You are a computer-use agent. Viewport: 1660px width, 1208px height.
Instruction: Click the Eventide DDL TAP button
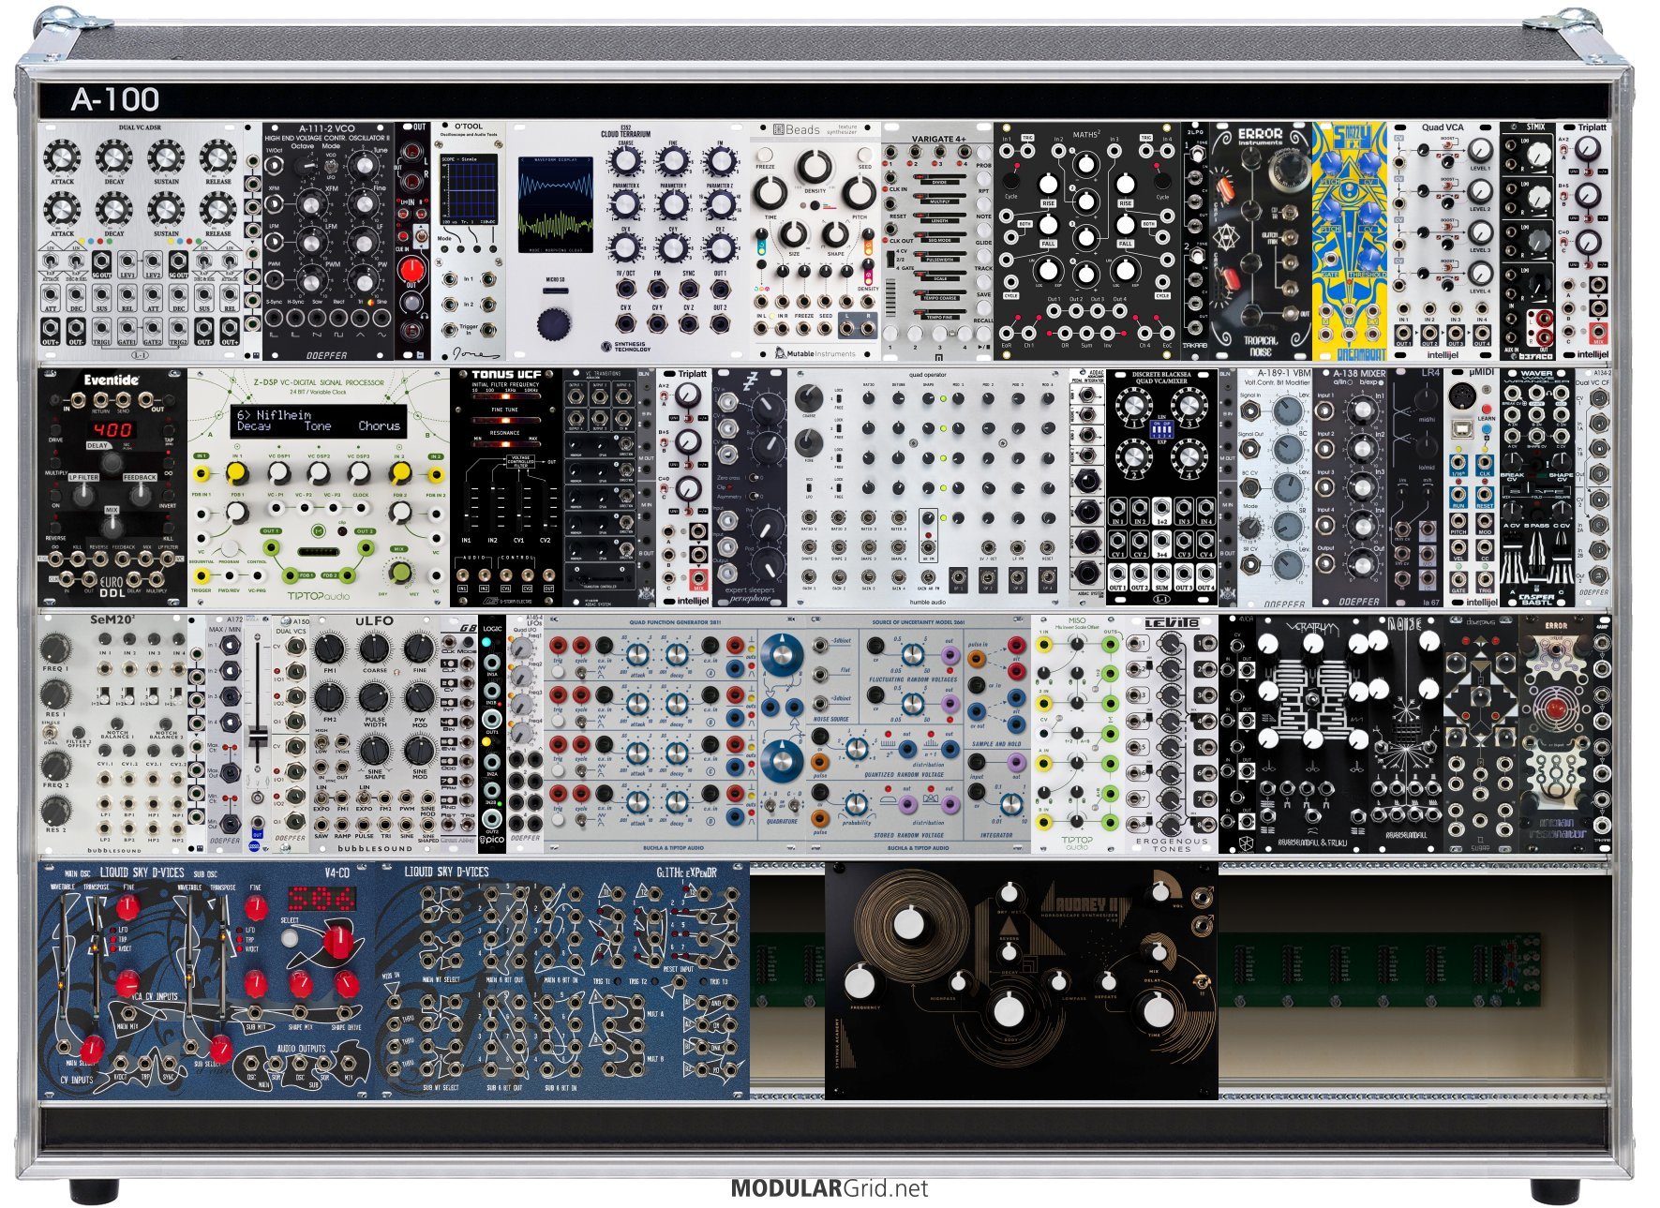click(x=171, y=428)
